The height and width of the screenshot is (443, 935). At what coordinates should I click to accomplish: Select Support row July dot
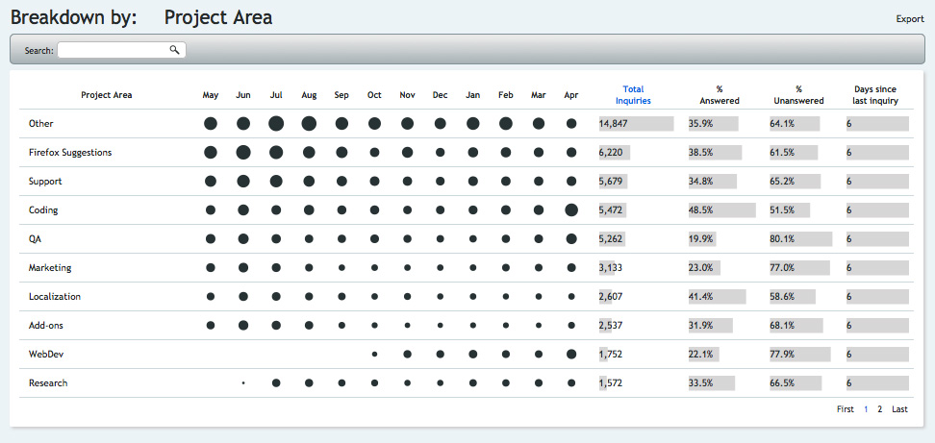276,181
